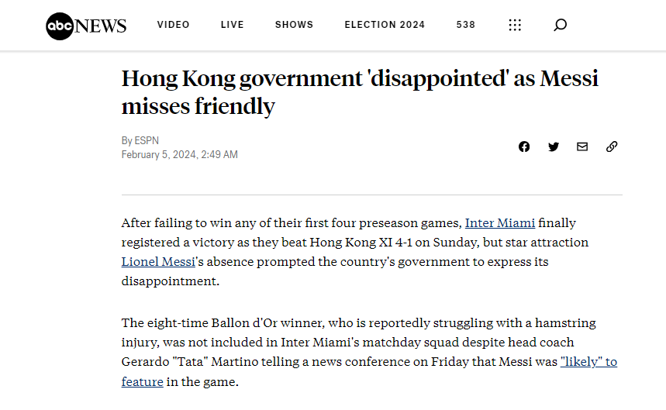
Task: Open the 538 navigation link
Action: (465, 25)
